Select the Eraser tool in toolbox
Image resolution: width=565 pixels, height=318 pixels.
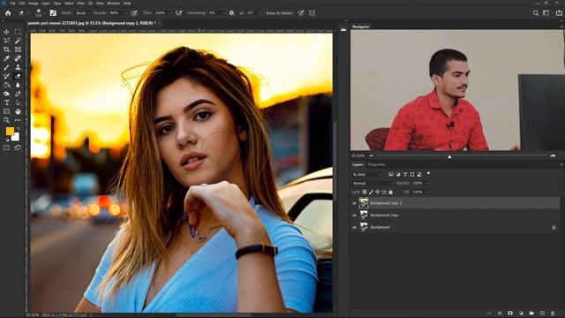coord(18,76)
